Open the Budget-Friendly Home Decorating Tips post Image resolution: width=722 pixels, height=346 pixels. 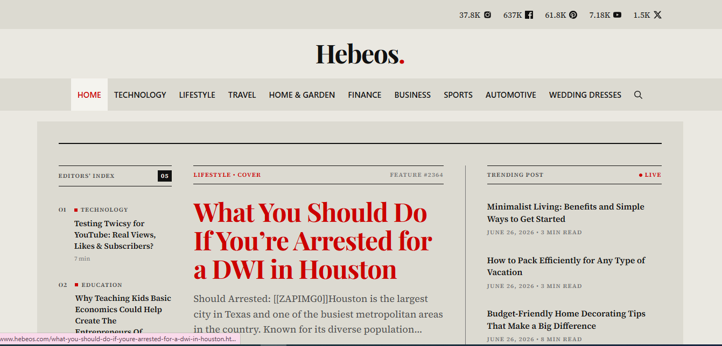(x=566, y=320)
